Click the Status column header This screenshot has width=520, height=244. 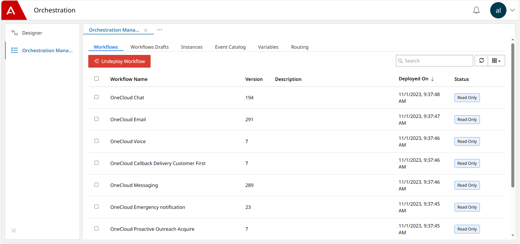[x=461, y=79]
